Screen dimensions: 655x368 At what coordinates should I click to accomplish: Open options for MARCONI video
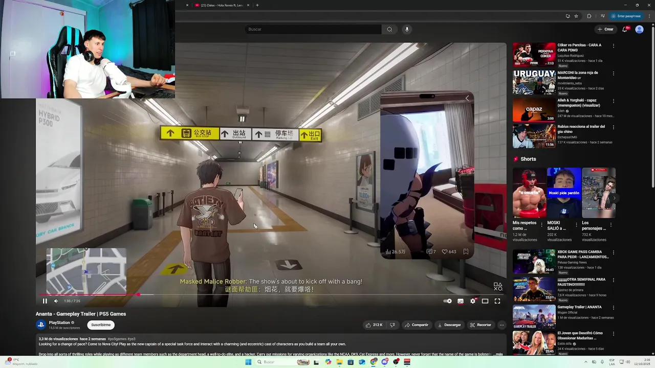click(613, 73)
